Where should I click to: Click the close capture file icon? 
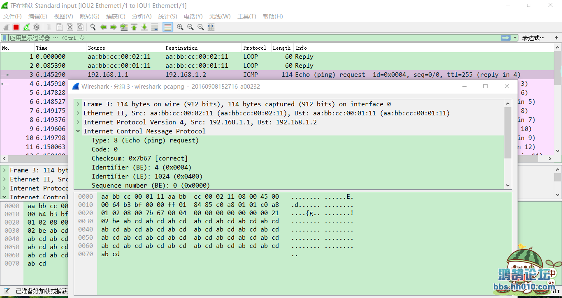[70, 27]
